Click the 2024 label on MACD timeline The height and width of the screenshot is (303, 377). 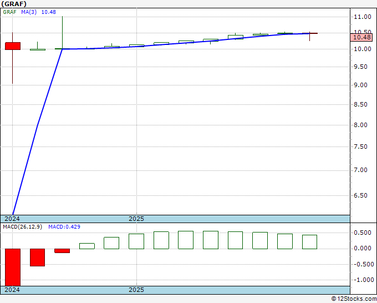12,290
